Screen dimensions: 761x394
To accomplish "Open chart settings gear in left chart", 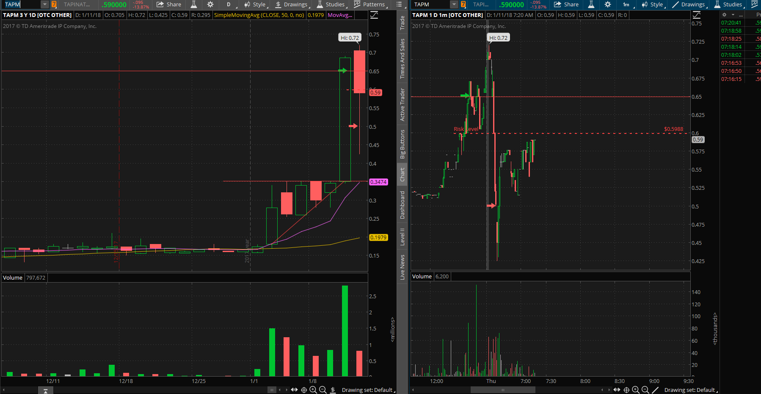I will coord(210,5).
